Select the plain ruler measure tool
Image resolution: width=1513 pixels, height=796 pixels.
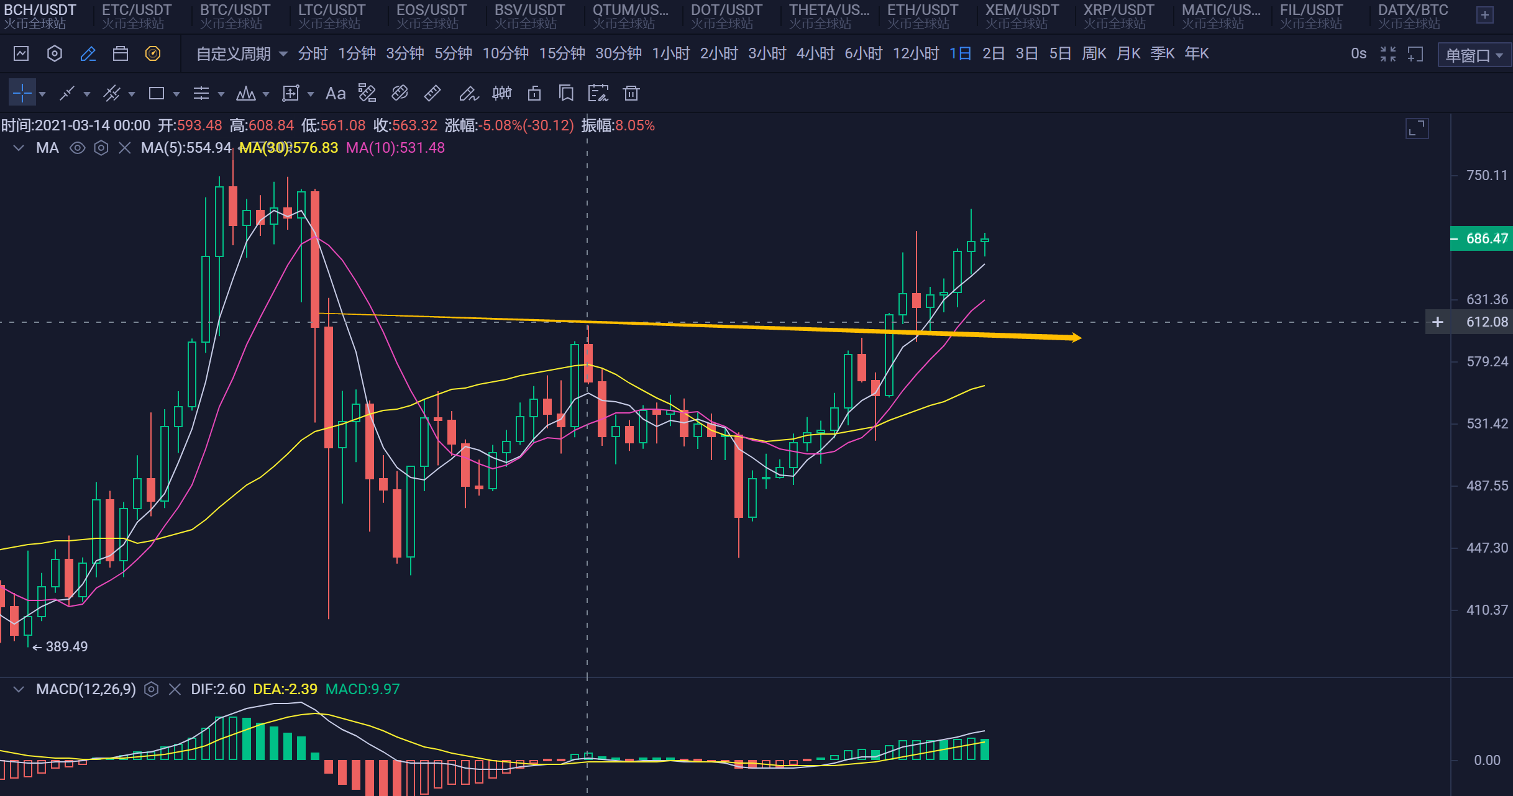click(x=432, y=93)
